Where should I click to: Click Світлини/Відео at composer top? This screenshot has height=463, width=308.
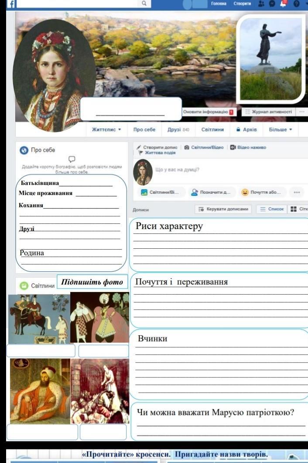pyautogui.click(x=204, y=147)
